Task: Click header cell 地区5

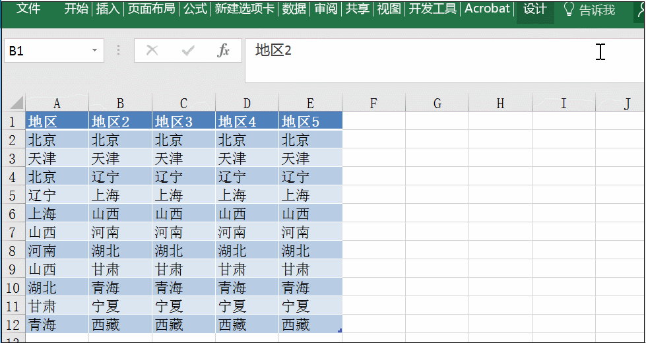Action: [310, 121]
